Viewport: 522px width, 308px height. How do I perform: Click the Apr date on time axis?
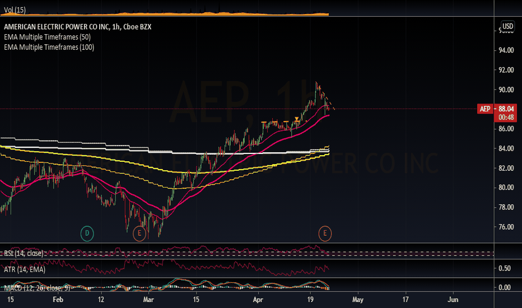(x=258, y=300)
